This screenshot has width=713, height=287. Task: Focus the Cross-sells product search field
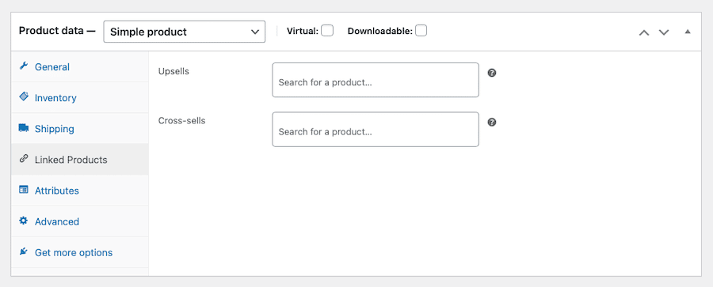pyautogui.click(x=376, y=130)
